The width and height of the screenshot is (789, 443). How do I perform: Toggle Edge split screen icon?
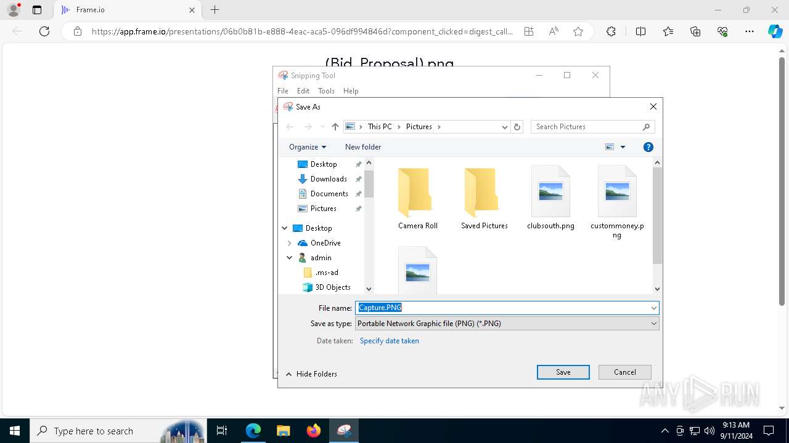(x=640, y=31)
